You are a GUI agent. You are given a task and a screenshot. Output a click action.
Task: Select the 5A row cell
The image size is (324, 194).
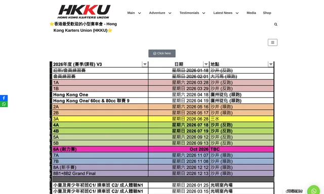tap(100, 137)
